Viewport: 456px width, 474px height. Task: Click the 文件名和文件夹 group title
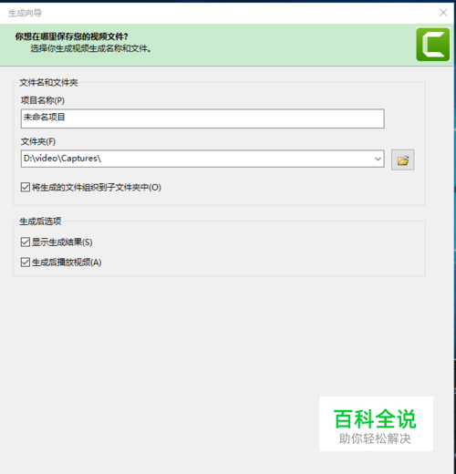pos(48,82)
